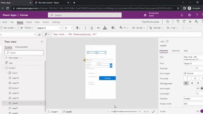Zoom out with the minus icon
Image resolution: width=203 pixels, height=114 pixels.
click(x=108, y=111)
